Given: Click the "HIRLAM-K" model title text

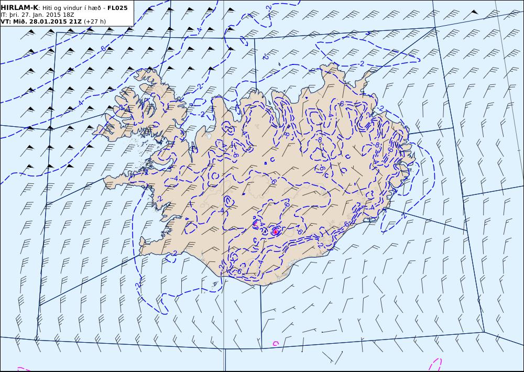Looking at the screenshot, I should (x=20, y=8).
